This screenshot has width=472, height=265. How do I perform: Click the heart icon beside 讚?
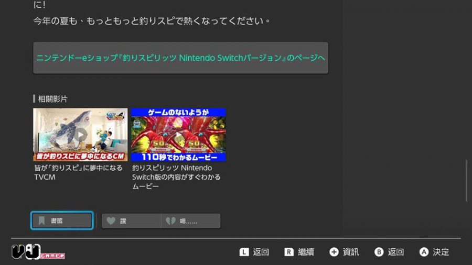click(111, 221)
